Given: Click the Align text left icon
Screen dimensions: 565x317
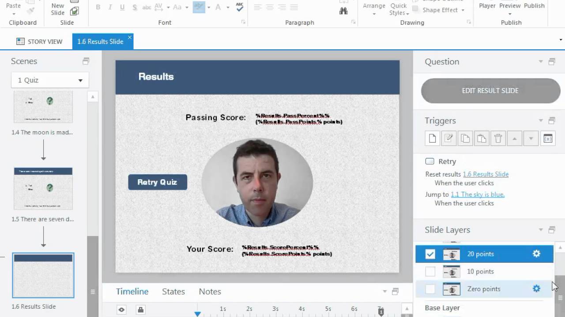Looking at the screenshot, I should (x=258, y=7).
